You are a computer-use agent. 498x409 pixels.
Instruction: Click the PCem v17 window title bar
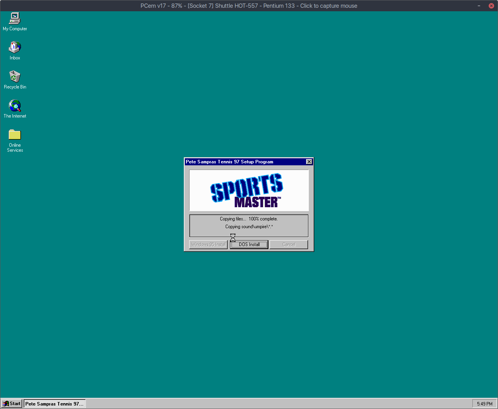pyautogui.click(x=249, y=6)
